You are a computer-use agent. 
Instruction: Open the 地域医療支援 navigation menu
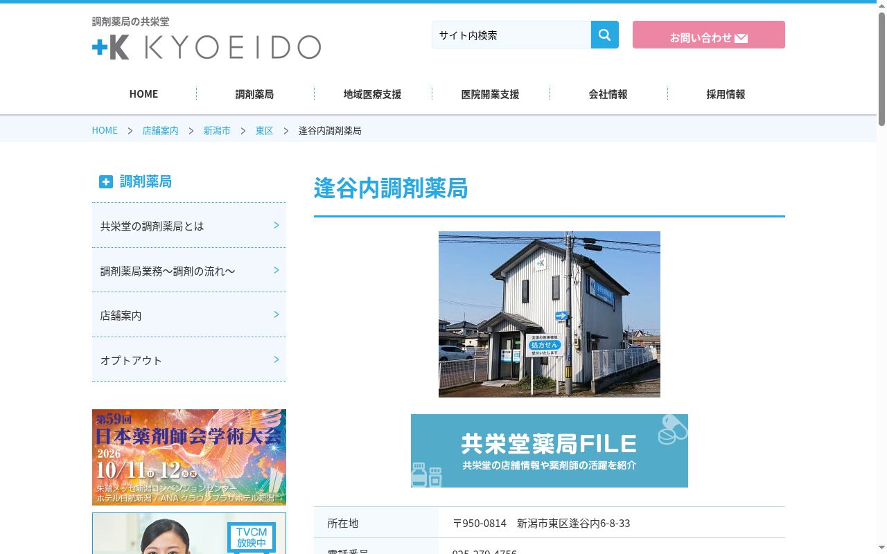tap(372, 94)
